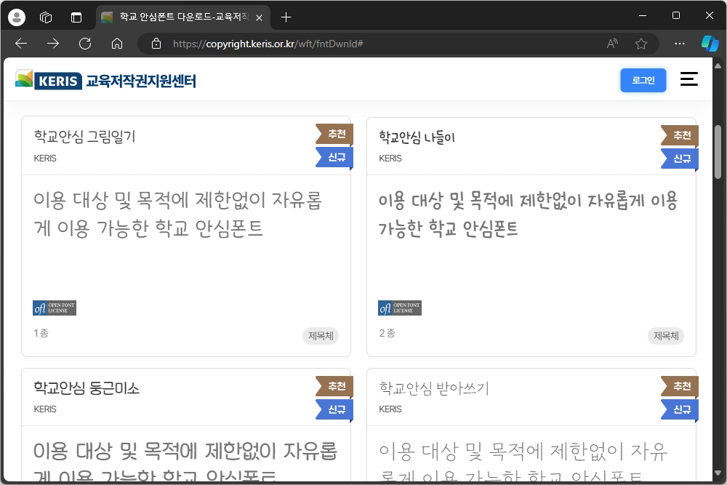The width and height of the screenshot is (727, 485).
Task: Open the hamburger menu
Action: click(x=689, y=79)
